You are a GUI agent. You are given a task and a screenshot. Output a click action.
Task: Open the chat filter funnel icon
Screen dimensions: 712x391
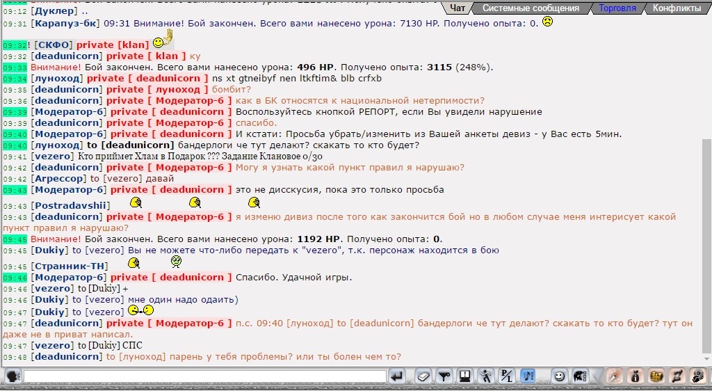(x=444, y=376)
